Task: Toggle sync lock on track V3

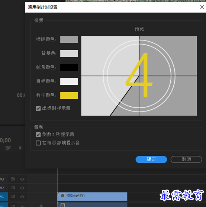Action: point(13,179)
